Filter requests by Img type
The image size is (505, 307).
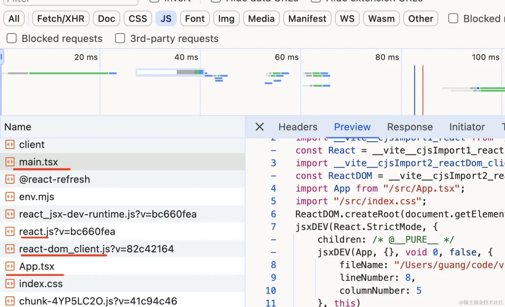click(226, 19)
